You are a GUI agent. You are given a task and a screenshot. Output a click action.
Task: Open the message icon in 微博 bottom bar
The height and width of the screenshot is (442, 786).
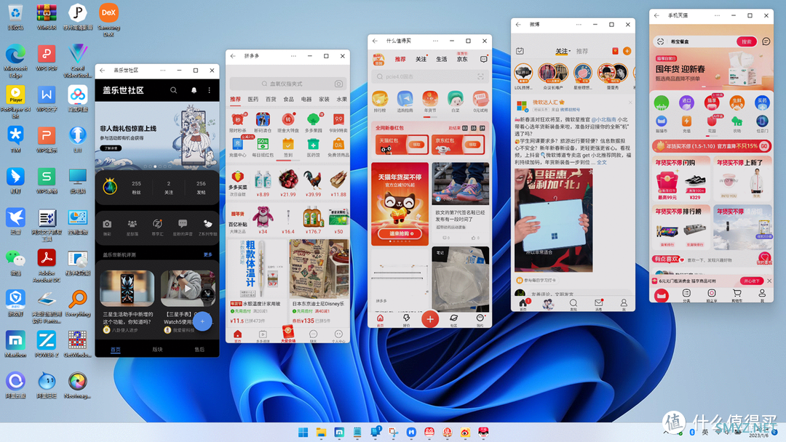click(x=598, y=304)
